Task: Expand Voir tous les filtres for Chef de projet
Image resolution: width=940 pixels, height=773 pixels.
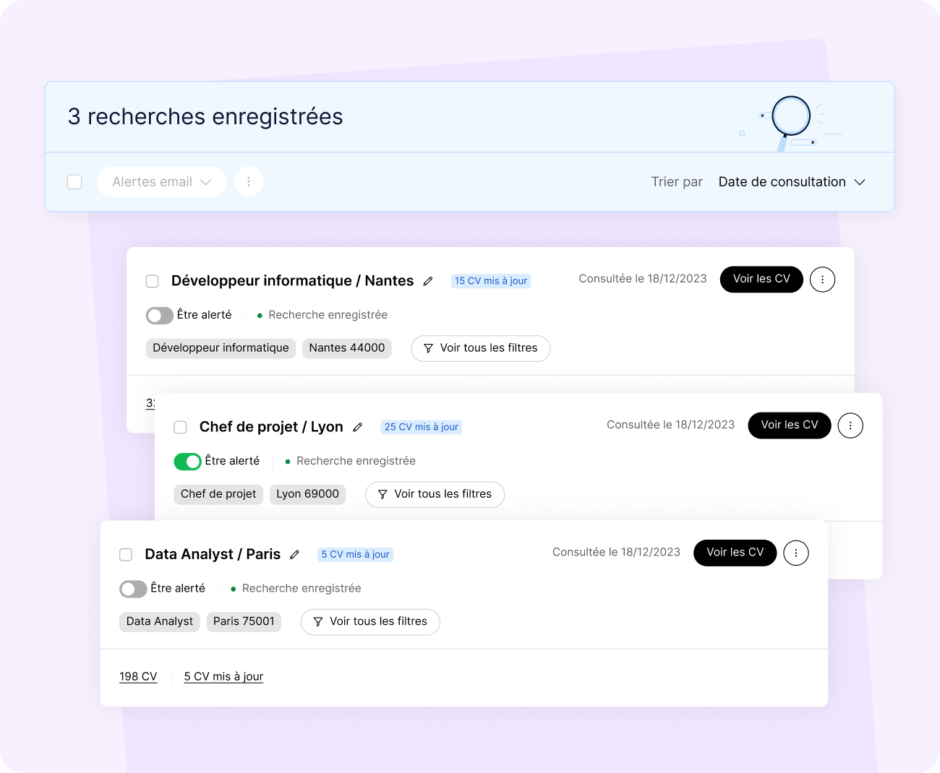Action: pos(435,494)
